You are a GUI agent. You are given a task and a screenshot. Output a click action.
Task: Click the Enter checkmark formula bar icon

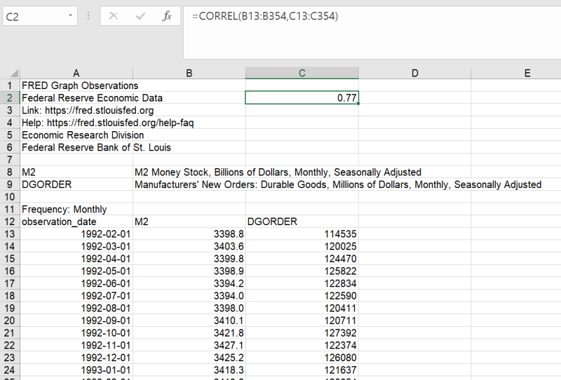click(x=140, y=15)
